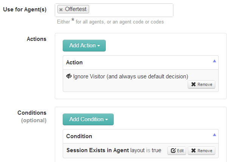Click the Conditions section label
227x162 pixels.
[x=32, y=112]
